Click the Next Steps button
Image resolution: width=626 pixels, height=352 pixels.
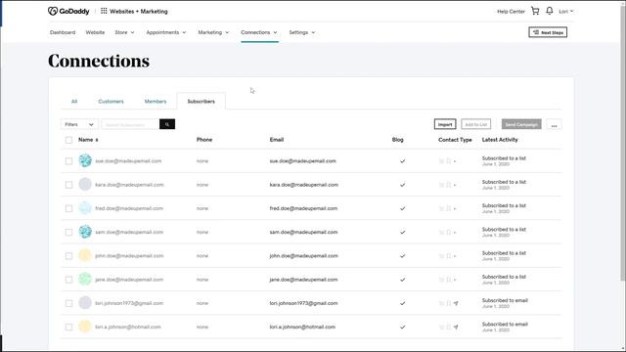(548, 32)
